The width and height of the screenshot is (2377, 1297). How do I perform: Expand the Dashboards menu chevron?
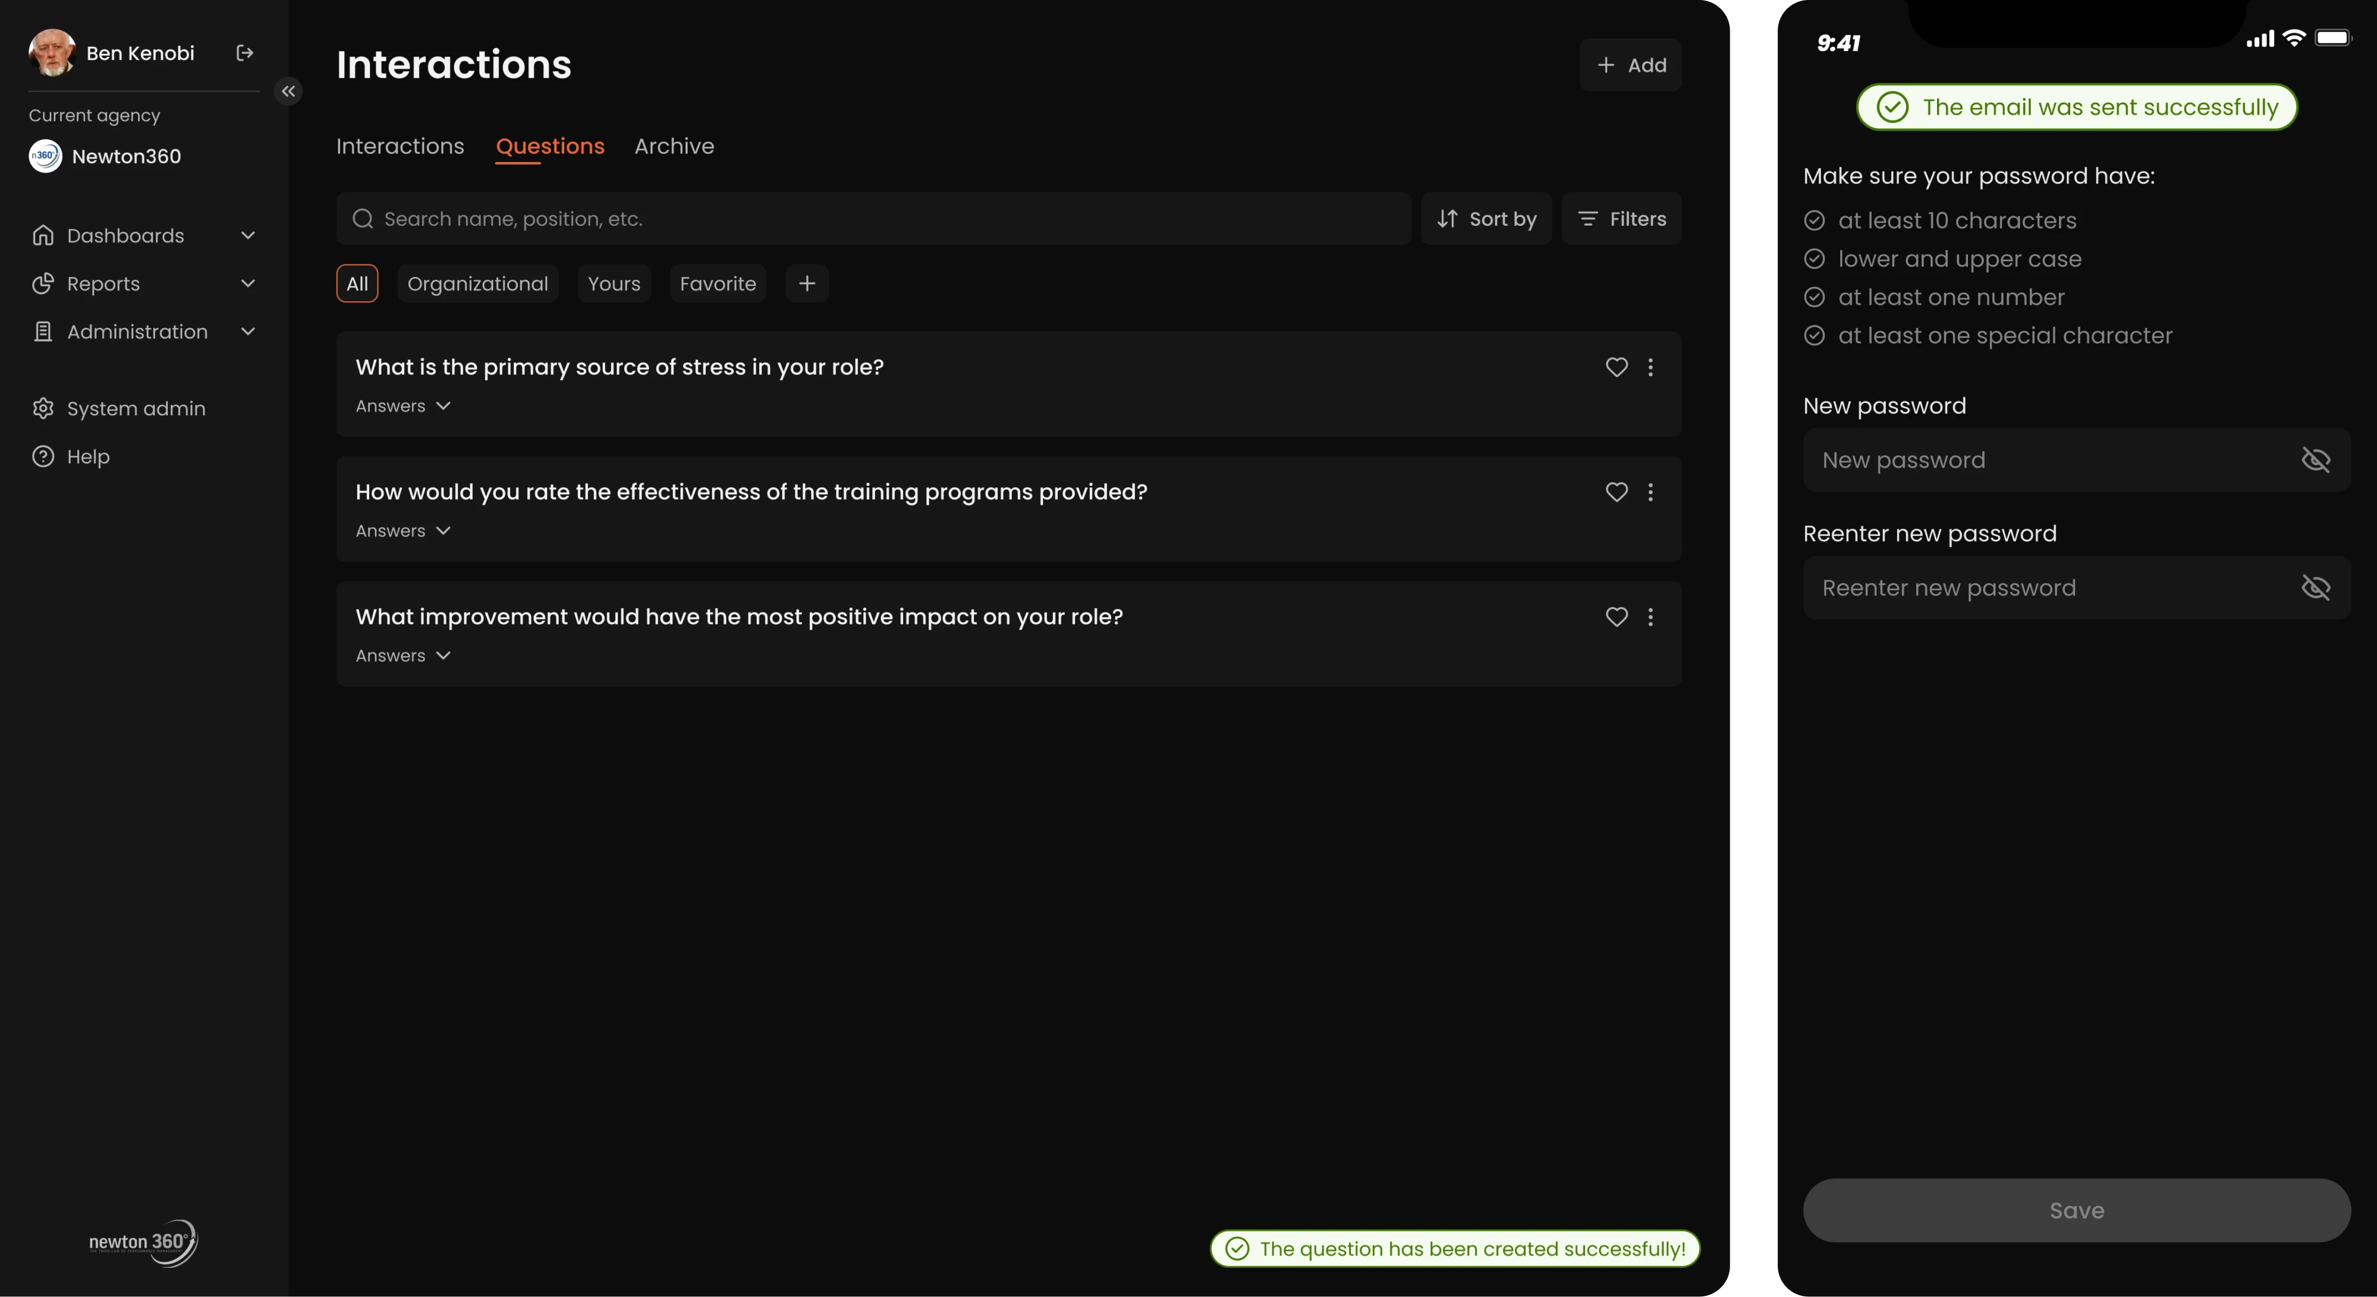coord(247,236)
